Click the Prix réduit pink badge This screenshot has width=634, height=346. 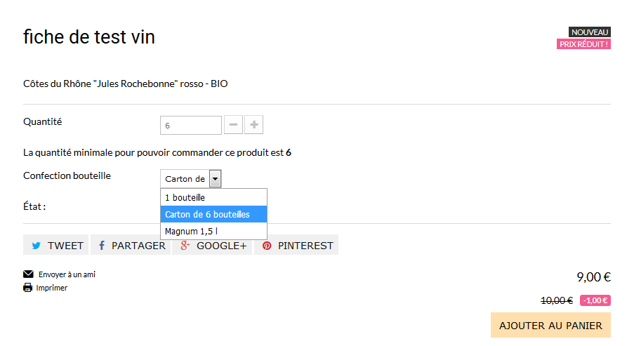click(583, 44)
